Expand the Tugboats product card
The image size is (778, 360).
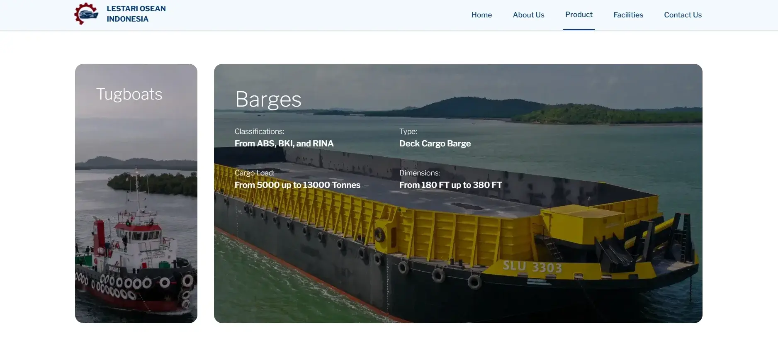[x=136, y=193]
